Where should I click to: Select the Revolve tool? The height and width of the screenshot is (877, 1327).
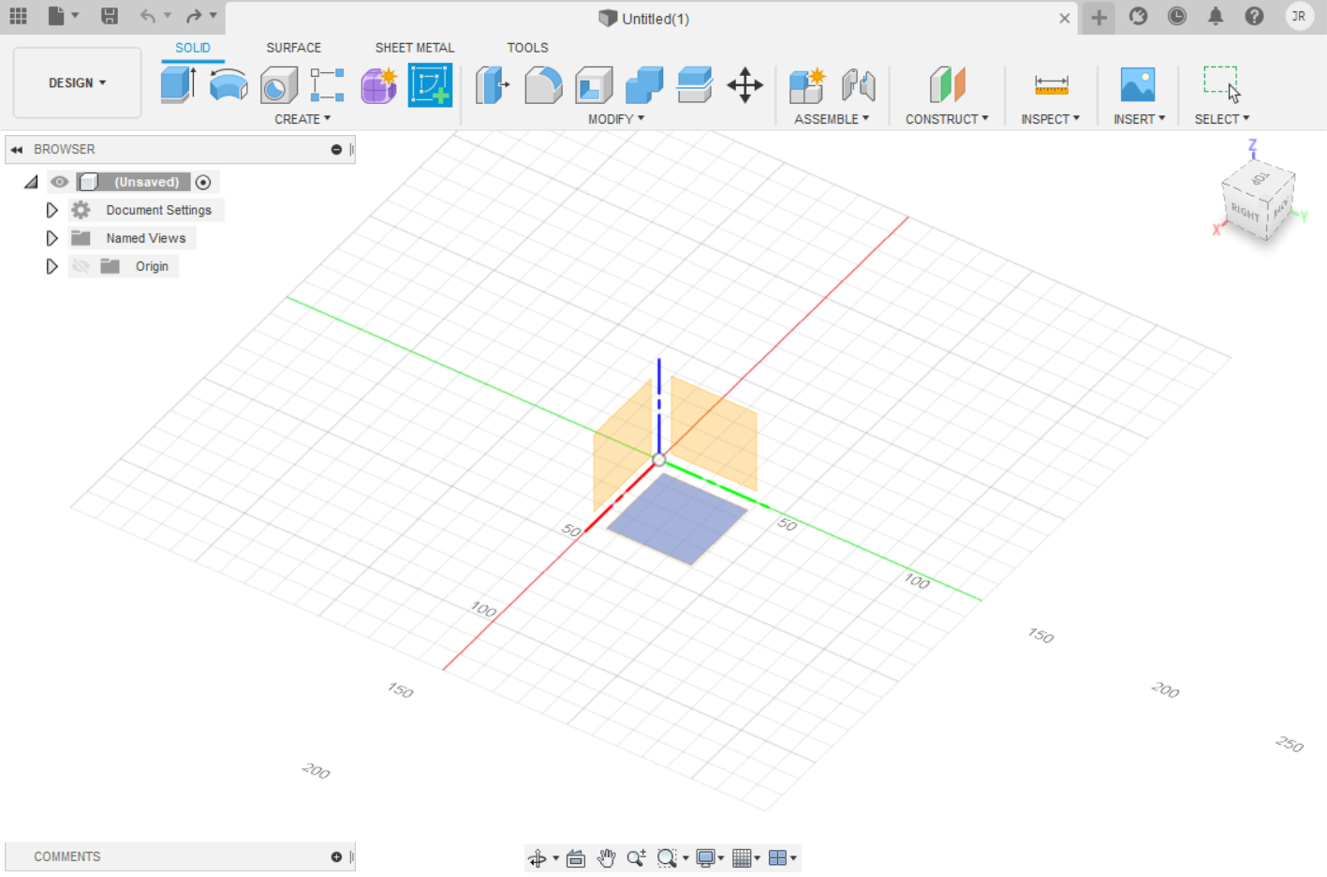point(229,85)
